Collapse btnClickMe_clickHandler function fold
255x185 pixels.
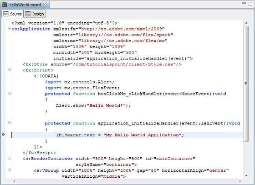(x=10, y=93)
